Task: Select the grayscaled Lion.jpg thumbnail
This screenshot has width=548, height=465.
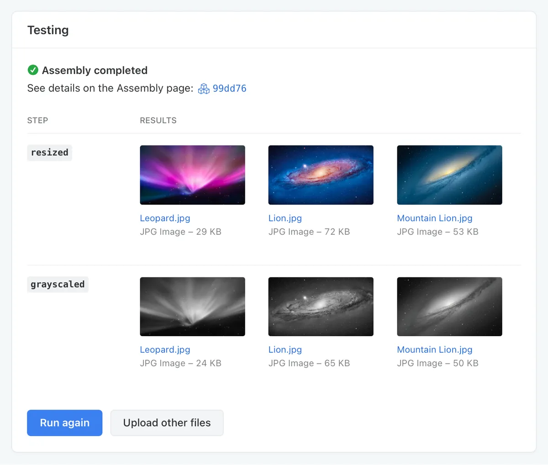Action: coord(321,306)
